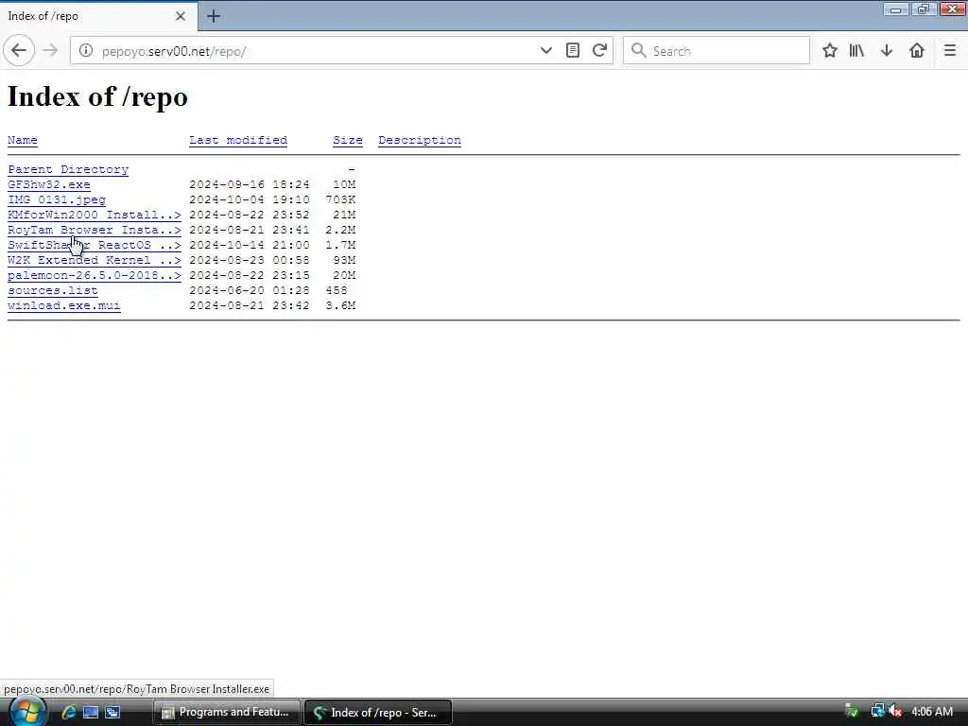Open IMG_0131.jpeg image link
Screen dimensions: 968x726
(56, 199)
